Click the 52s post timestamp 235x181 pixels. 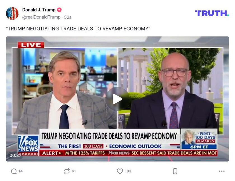point(68,17)
